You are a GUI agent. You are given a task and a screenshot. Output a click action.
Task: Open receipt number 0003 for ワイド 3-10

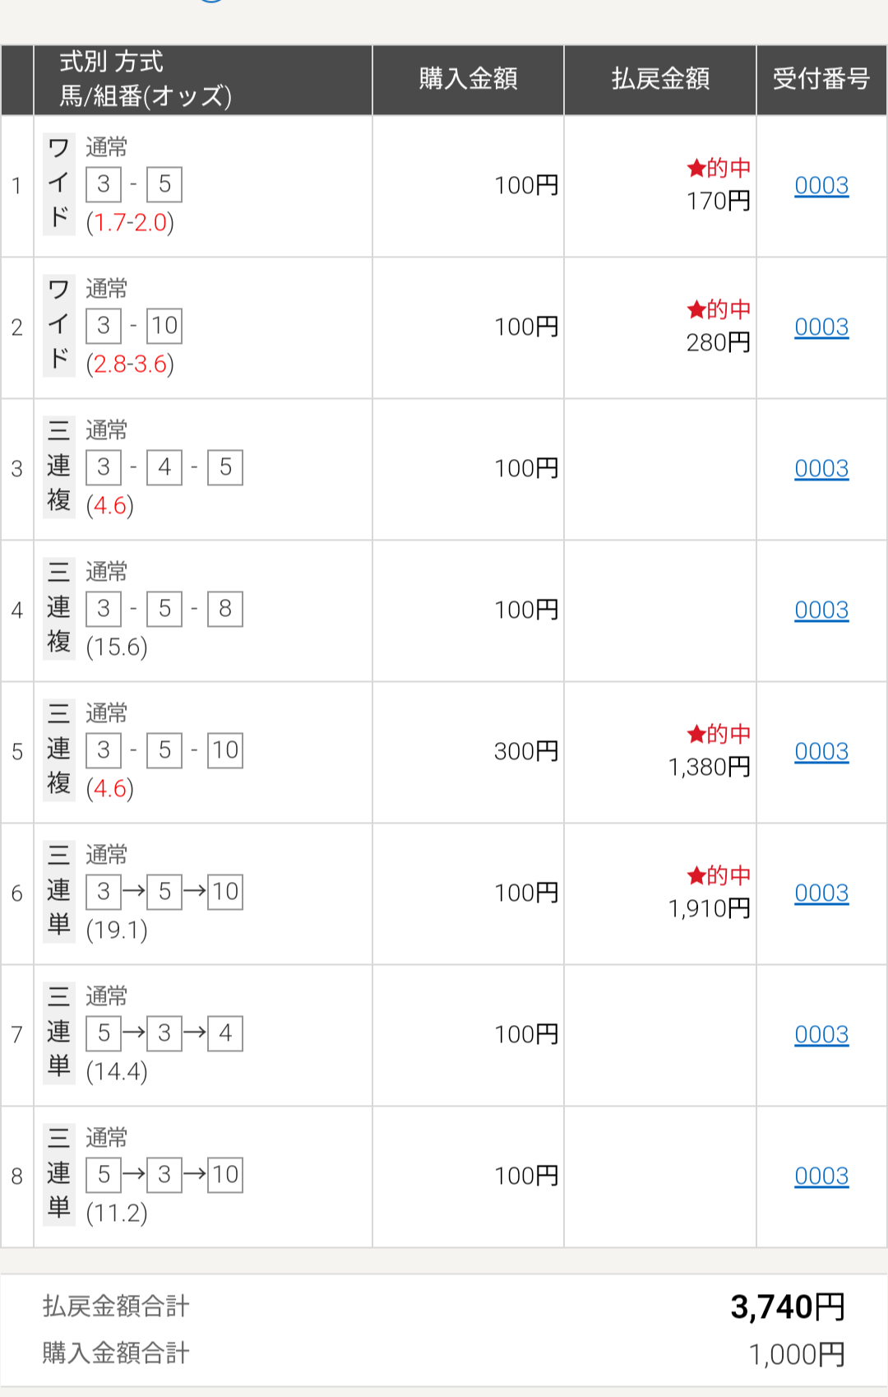tap(821, 327)
